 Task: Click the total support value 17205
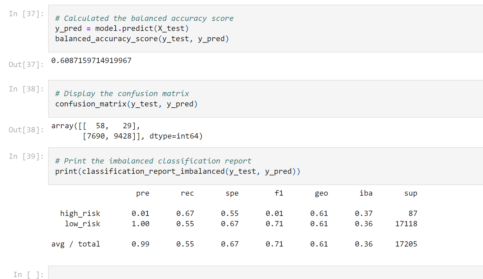[406, 244]
